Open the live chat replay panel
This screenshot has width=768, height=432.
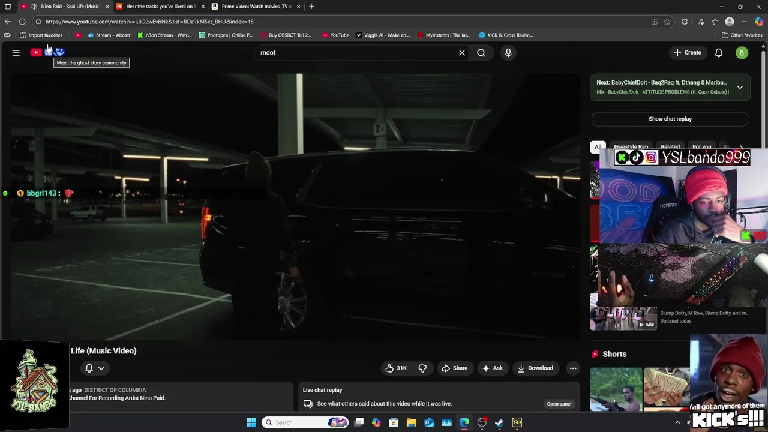[x=559, y=404]
